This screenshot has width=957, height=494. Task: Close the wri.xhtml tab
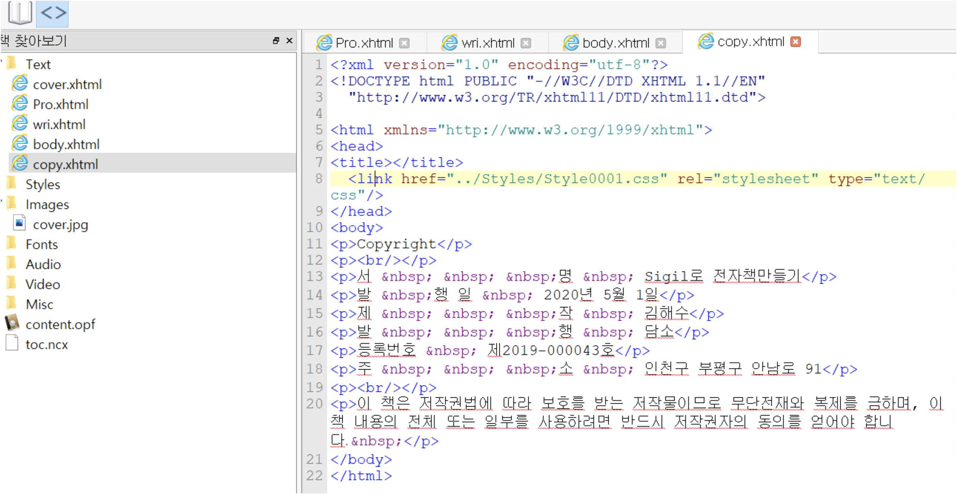pyautogui.click(x=526, y=44)
